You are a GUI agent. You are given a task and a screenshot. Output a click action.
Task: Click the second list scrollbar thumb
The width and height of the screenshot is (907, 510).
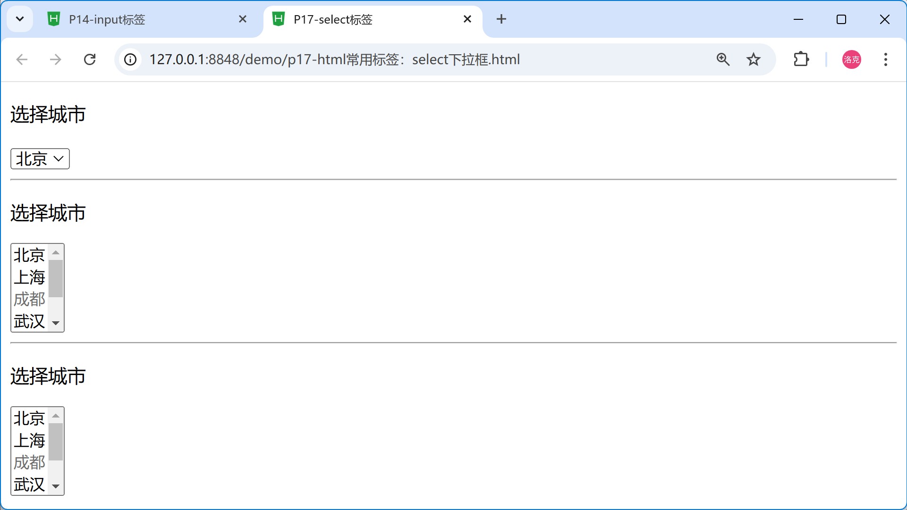(56, 278)
